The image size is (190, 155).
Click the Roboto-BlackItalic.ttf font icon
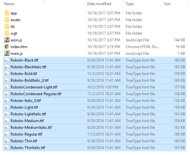click(x=7, y=67)
